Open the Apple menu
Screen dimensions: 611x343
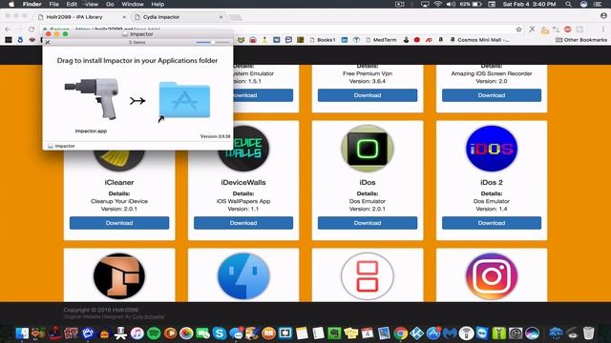[11, 4]
